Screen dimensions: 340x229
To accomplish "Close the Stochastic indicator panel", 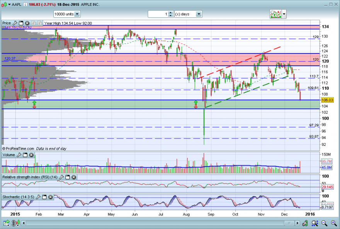I will [x=51, y=197].
